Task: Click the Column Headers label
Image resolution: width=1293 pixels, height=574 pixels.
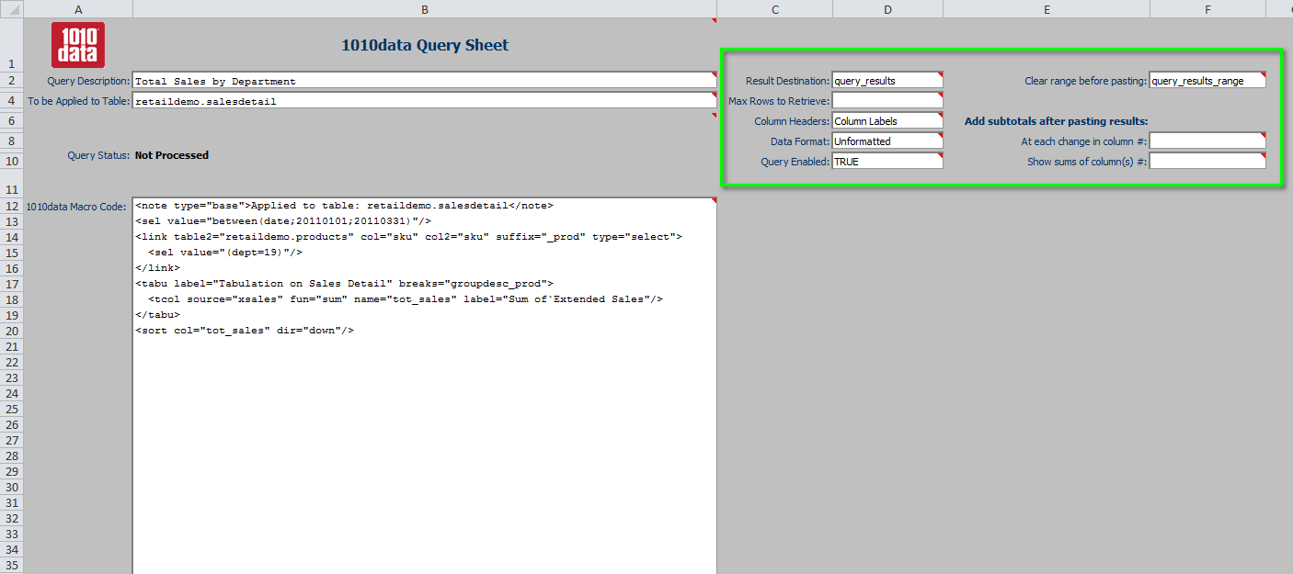Action: 792,122
